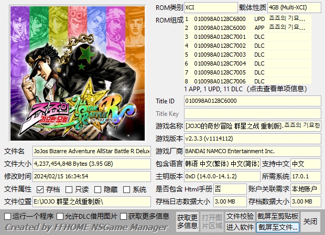Click 截屏至文件... button
The image size is (325, 235).
(278, 227)
